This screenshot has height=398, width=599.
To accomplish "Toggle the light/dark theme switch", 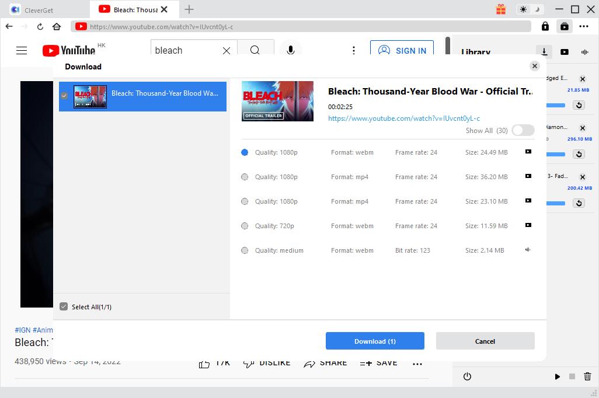I will point(530,9).
